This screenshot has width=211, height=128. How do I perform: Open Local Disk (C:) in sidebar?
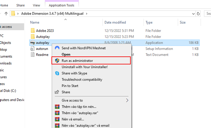tap(8, 91)
